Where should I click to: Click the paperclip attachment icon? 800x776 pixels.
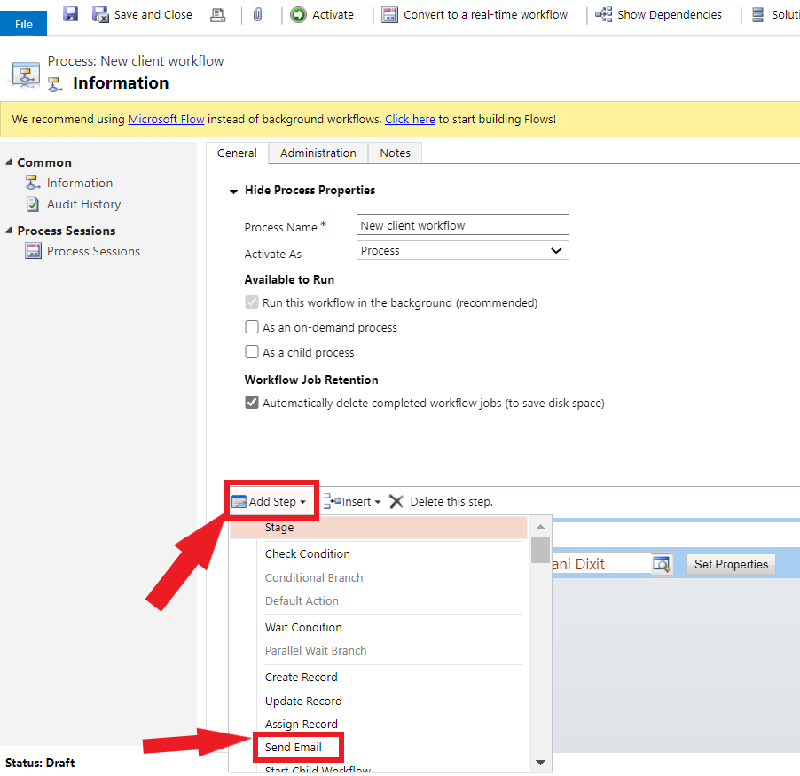257,14
